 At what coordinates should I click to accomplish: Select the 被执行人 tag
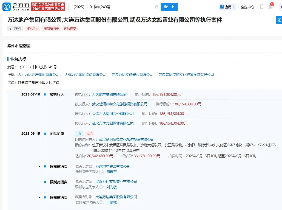pyautogui.click(x=33, y=29)
